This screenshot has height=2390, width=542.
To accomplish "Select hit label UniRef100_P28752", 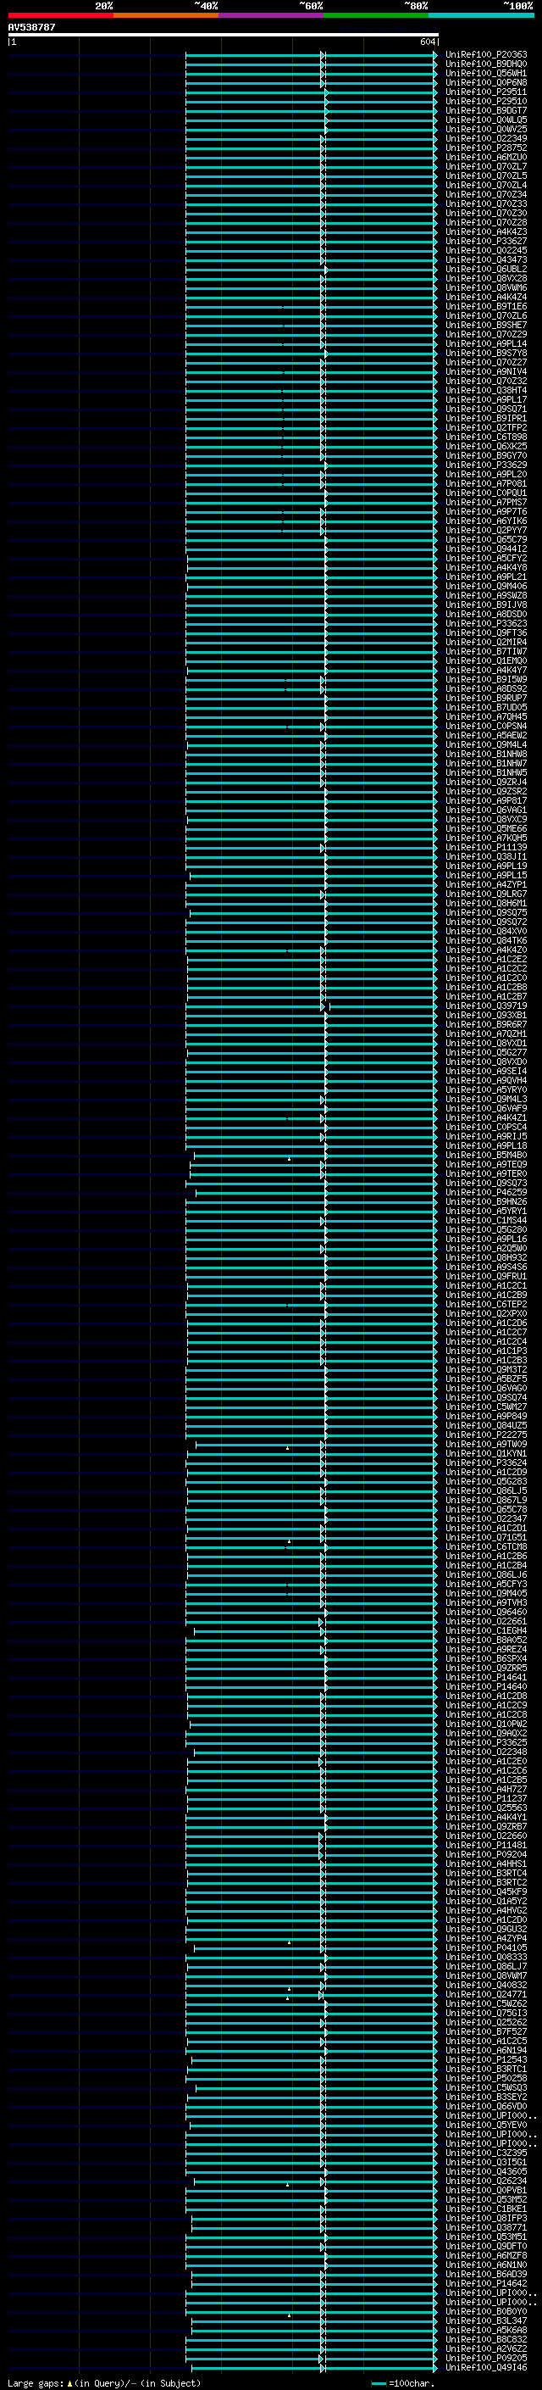I will tap(486, 148).
